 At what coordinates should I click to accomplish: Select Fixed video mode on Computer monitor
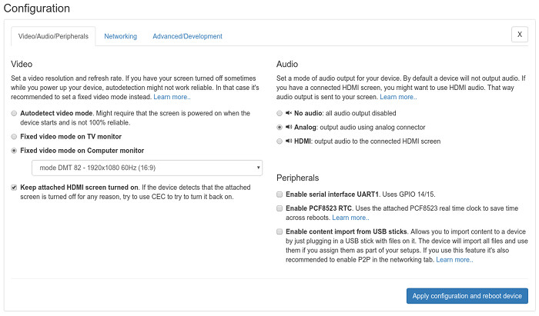click(x=15, y=151)
